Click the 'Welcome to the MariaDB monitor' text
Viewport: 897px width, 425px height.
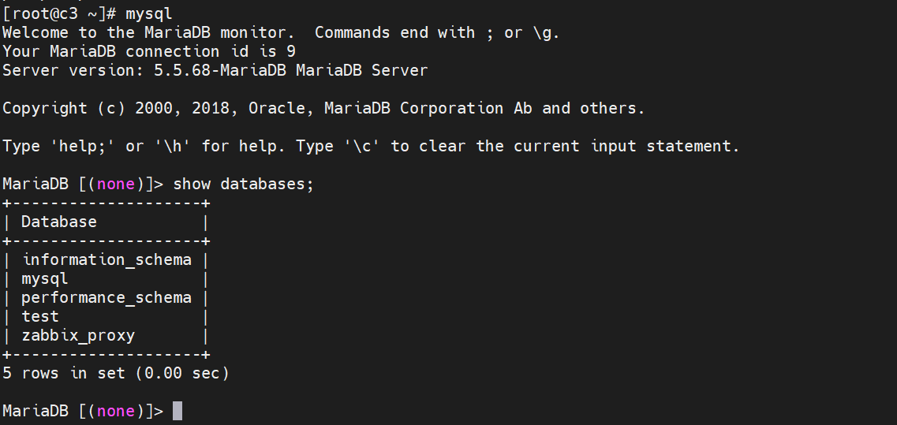pos(148,32)
